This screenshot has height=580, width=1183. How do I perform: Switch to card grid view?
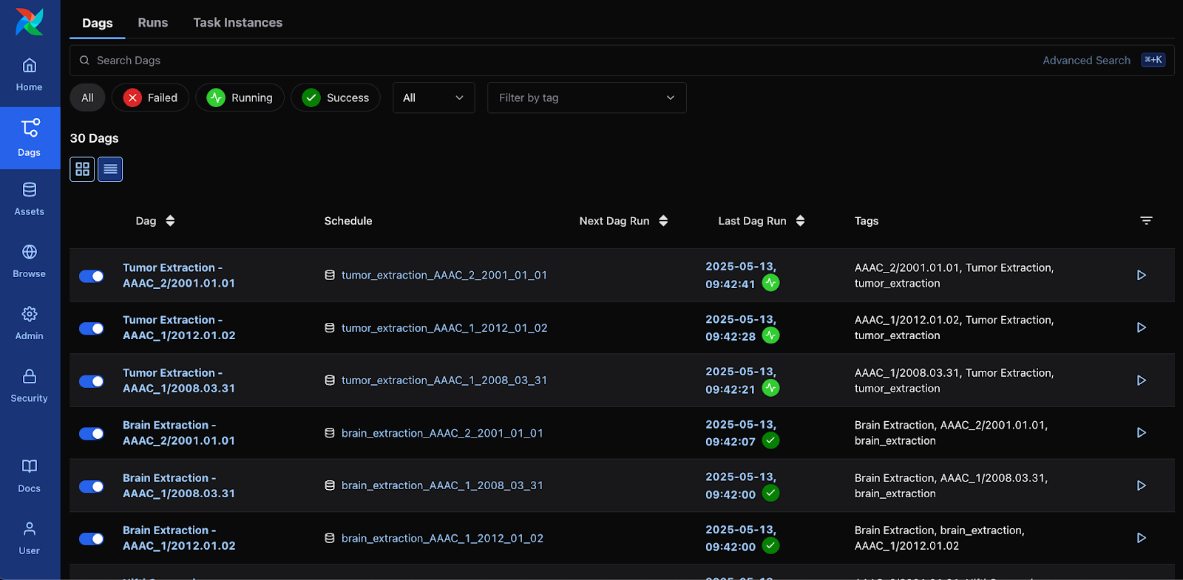82,169
